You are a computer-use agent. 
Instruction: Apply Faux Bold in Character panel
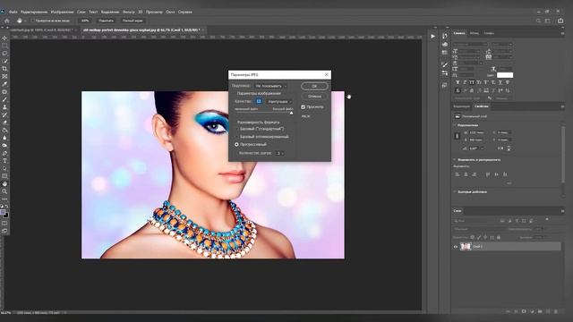pos(458,82)
